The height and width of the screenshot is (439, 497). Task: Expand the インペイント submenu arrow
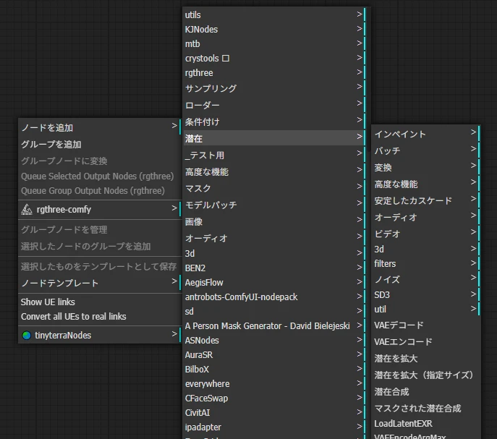[x=473, y=133]
